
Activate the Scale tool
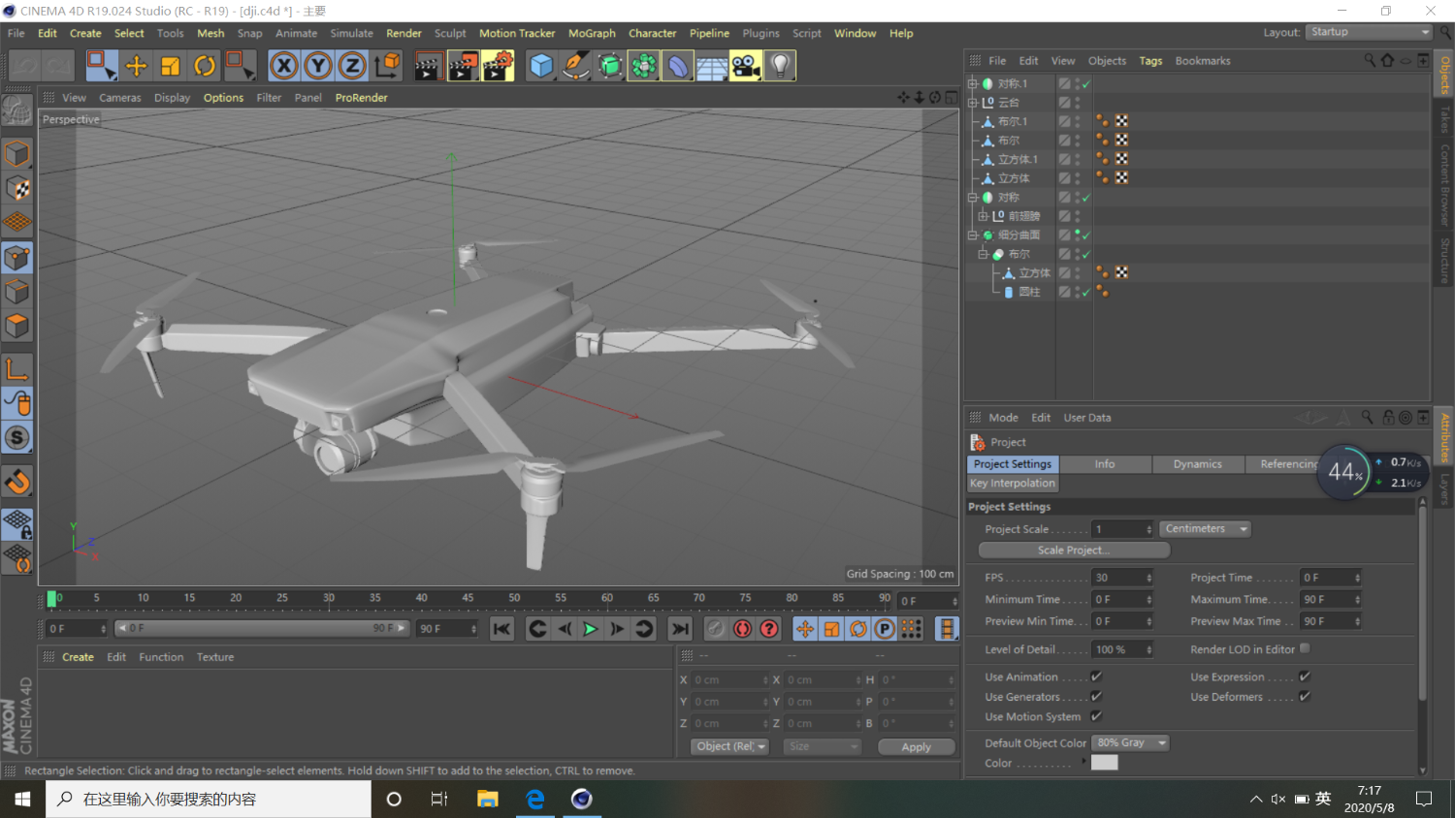click(170, 65)
